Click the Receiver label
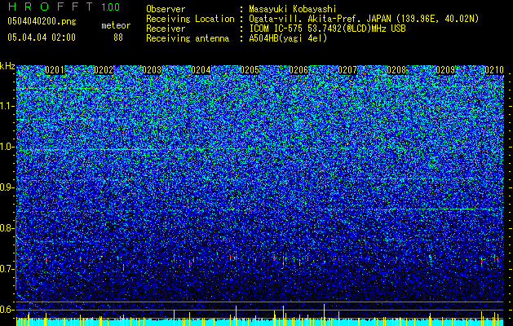Image resolution: width=513 pixels, height=326 pixels. click(166, 29)
